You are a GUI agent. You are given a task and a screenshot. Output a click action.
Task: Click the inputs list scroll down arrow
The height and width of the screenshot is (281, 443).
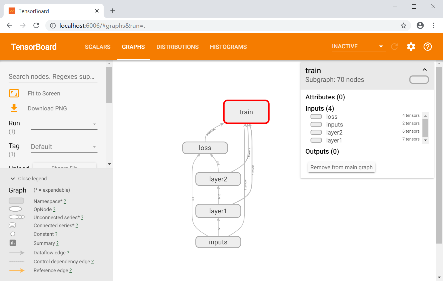click(x=425, y=140)
